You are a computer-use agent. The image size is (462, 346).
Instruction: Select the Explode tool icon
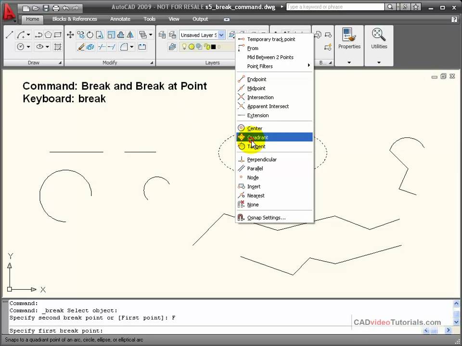90,47
